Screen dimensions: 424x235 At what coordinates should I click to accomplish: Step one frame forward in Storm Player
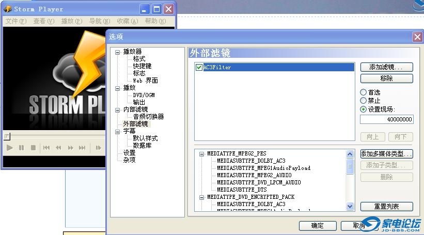(x=98, y=148)
